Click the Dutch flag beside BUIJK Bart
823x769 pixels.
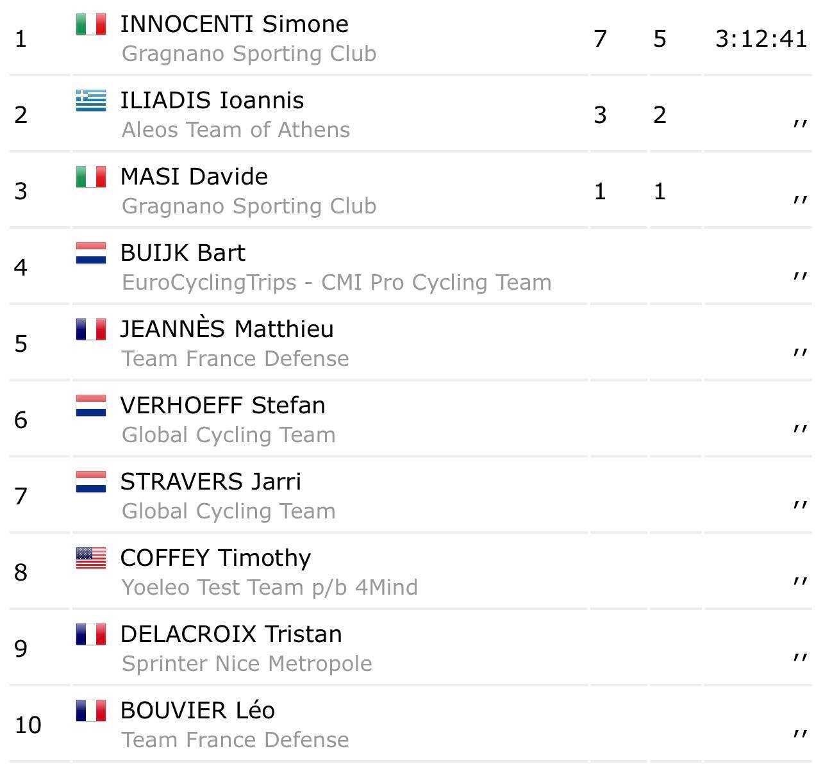(x=90, y=253)
